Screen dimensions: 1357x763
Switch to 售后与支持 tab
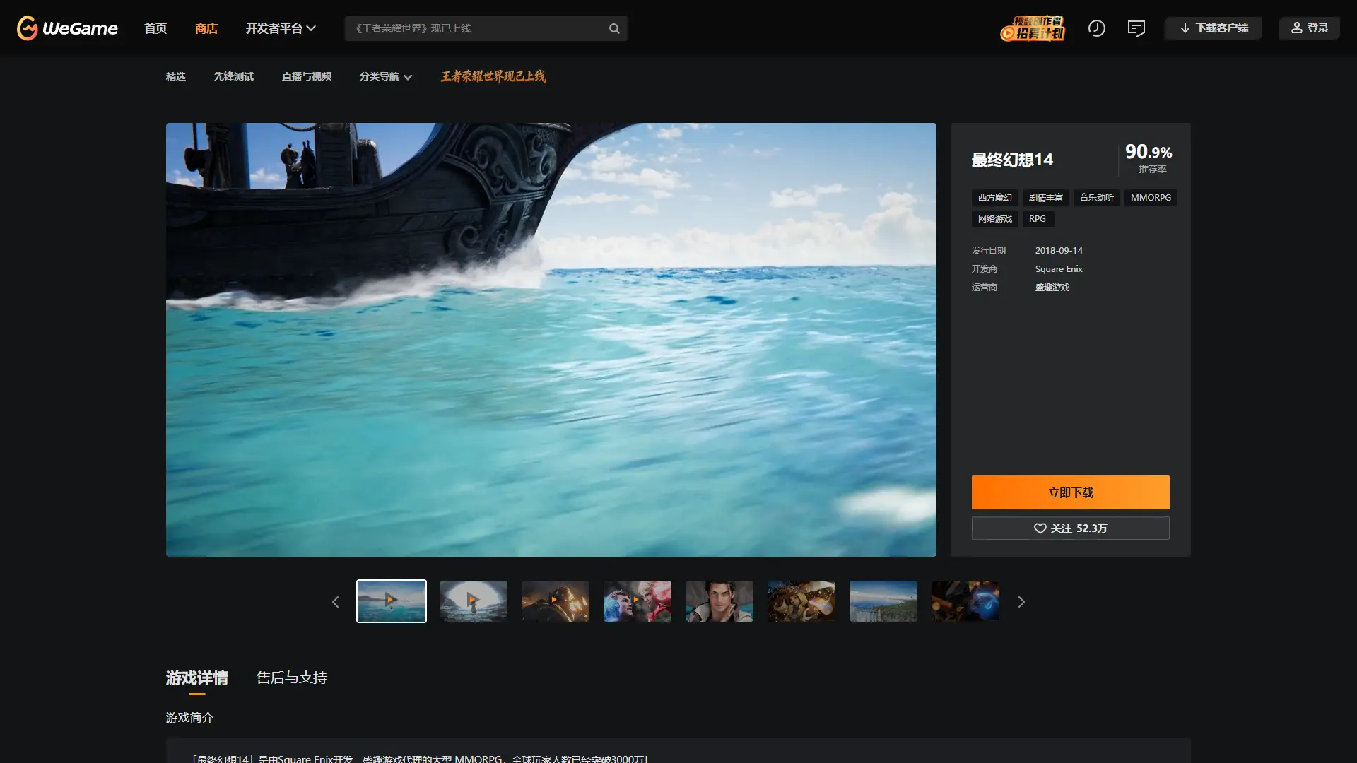click(291, 678)
